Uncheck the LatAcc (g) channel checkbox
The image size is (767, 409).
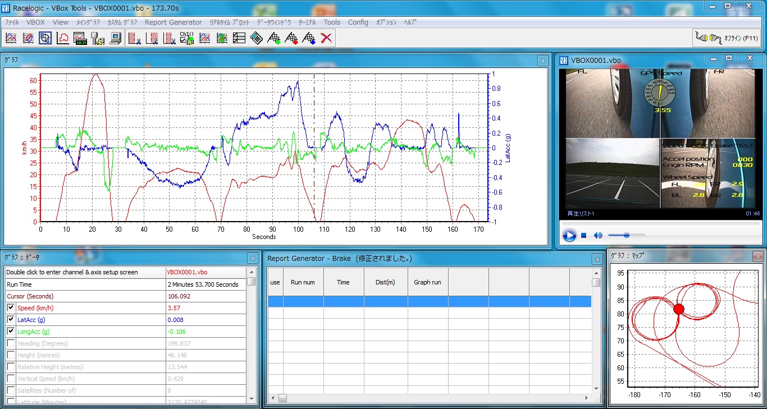11,320
